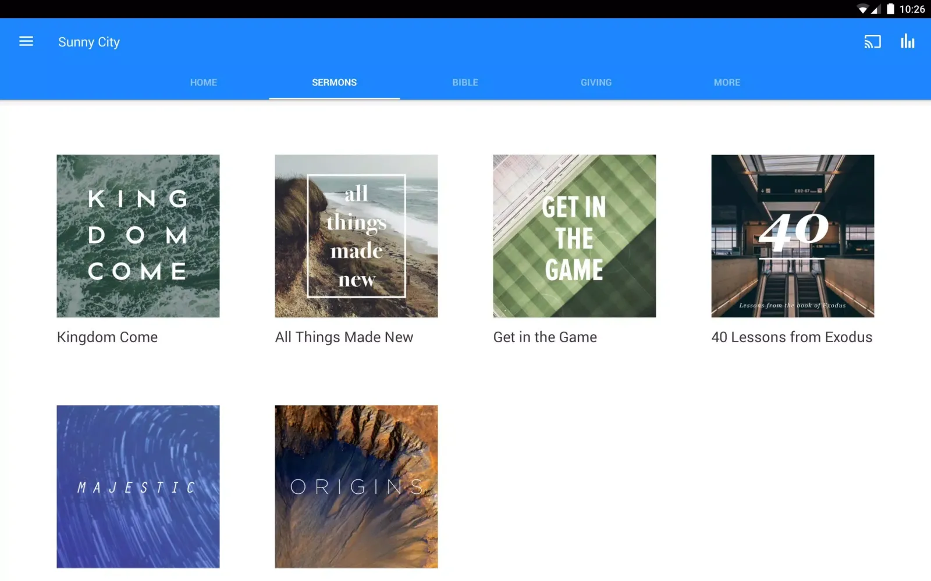931x581 pixels.
Task: Open the Majestic series artwork
Action: pos(138,486)
